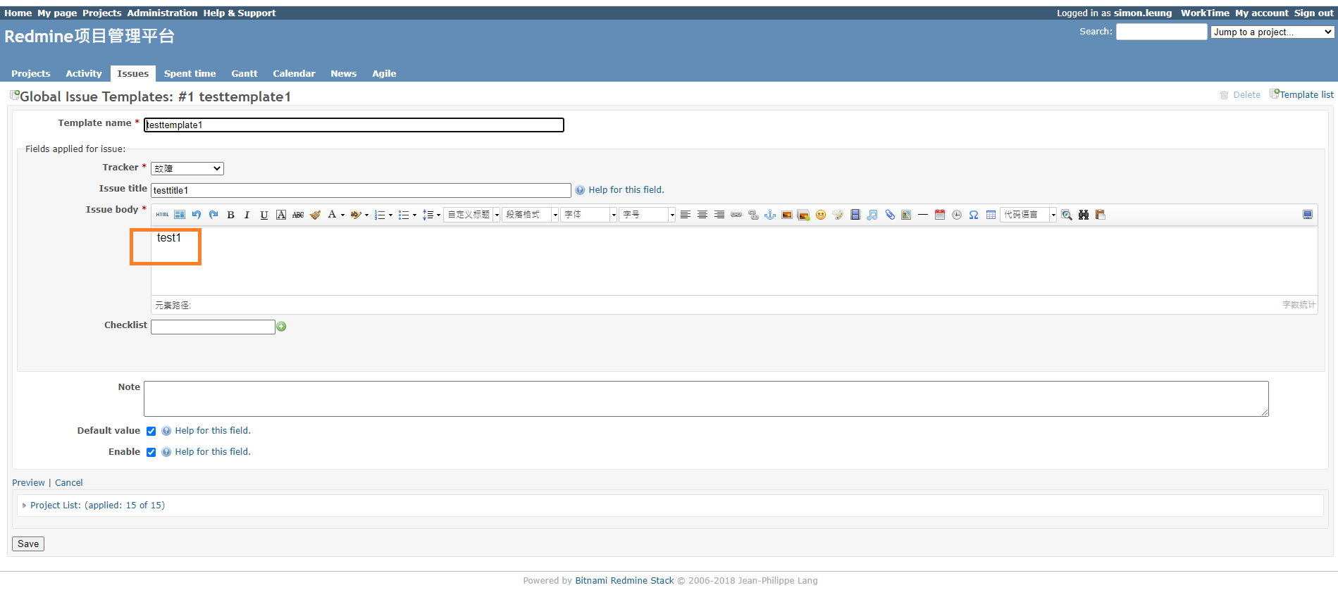Select the format painter brush
The image size is (1338, 590).
click(x=315, y=215)
